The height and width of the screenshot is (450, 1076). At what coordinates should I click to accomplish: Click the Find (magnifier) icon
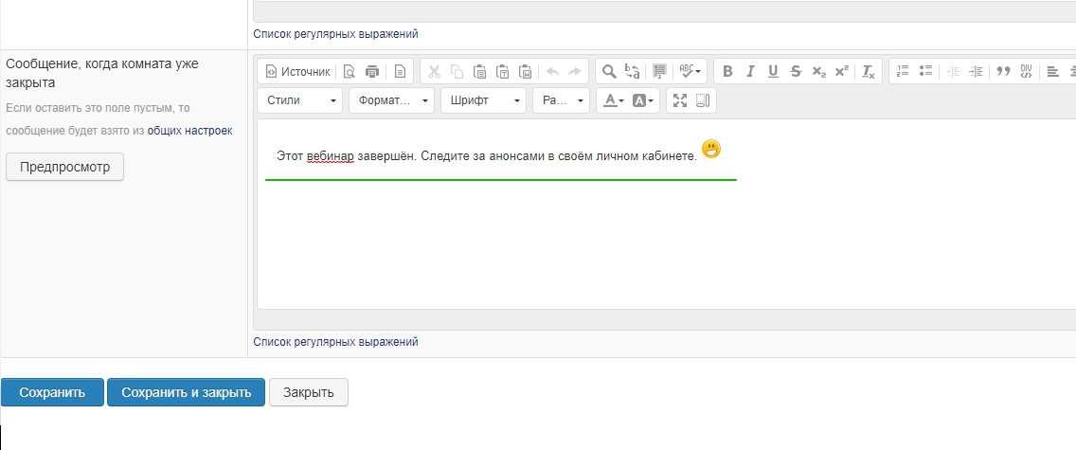tap(610, 71)
